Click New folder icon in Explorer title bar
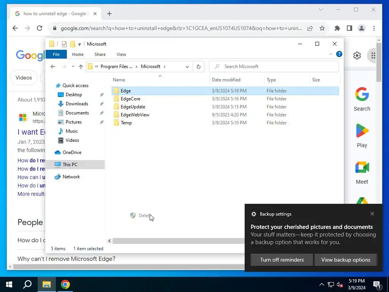 pyautogui.click(x=73, y=44)
